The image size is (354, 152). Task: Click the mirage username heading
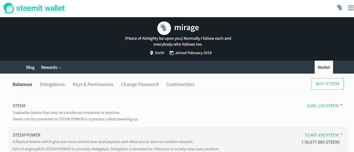[x=186, y=28]
